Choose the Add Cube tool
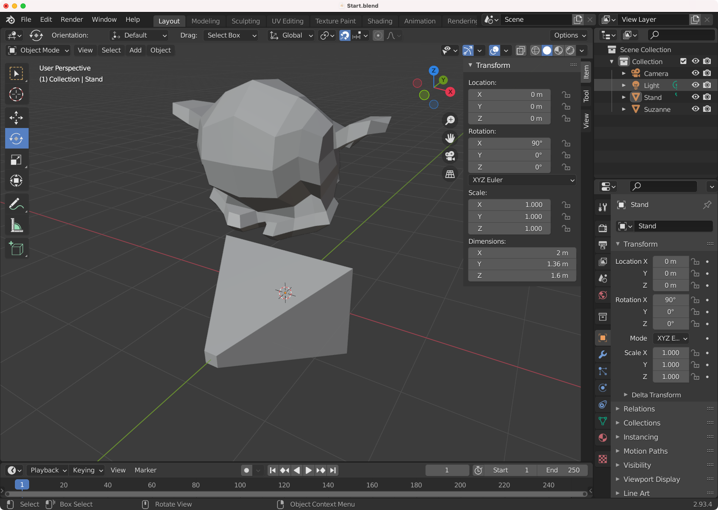The image size is (718, 510). click(x=16, y=249)
